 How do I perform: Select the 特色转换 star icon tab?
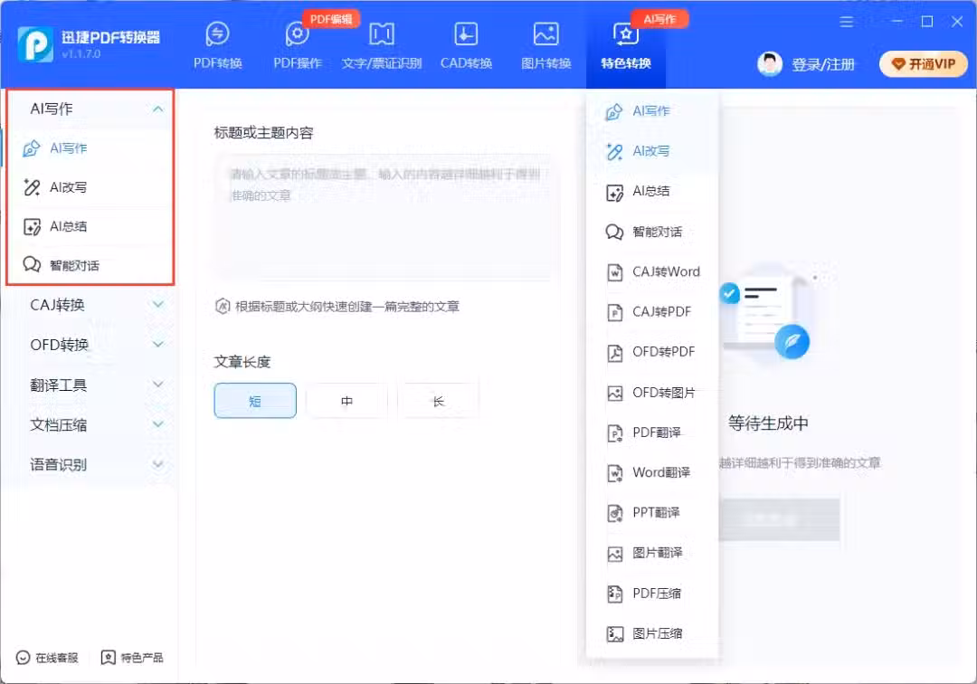626,34
